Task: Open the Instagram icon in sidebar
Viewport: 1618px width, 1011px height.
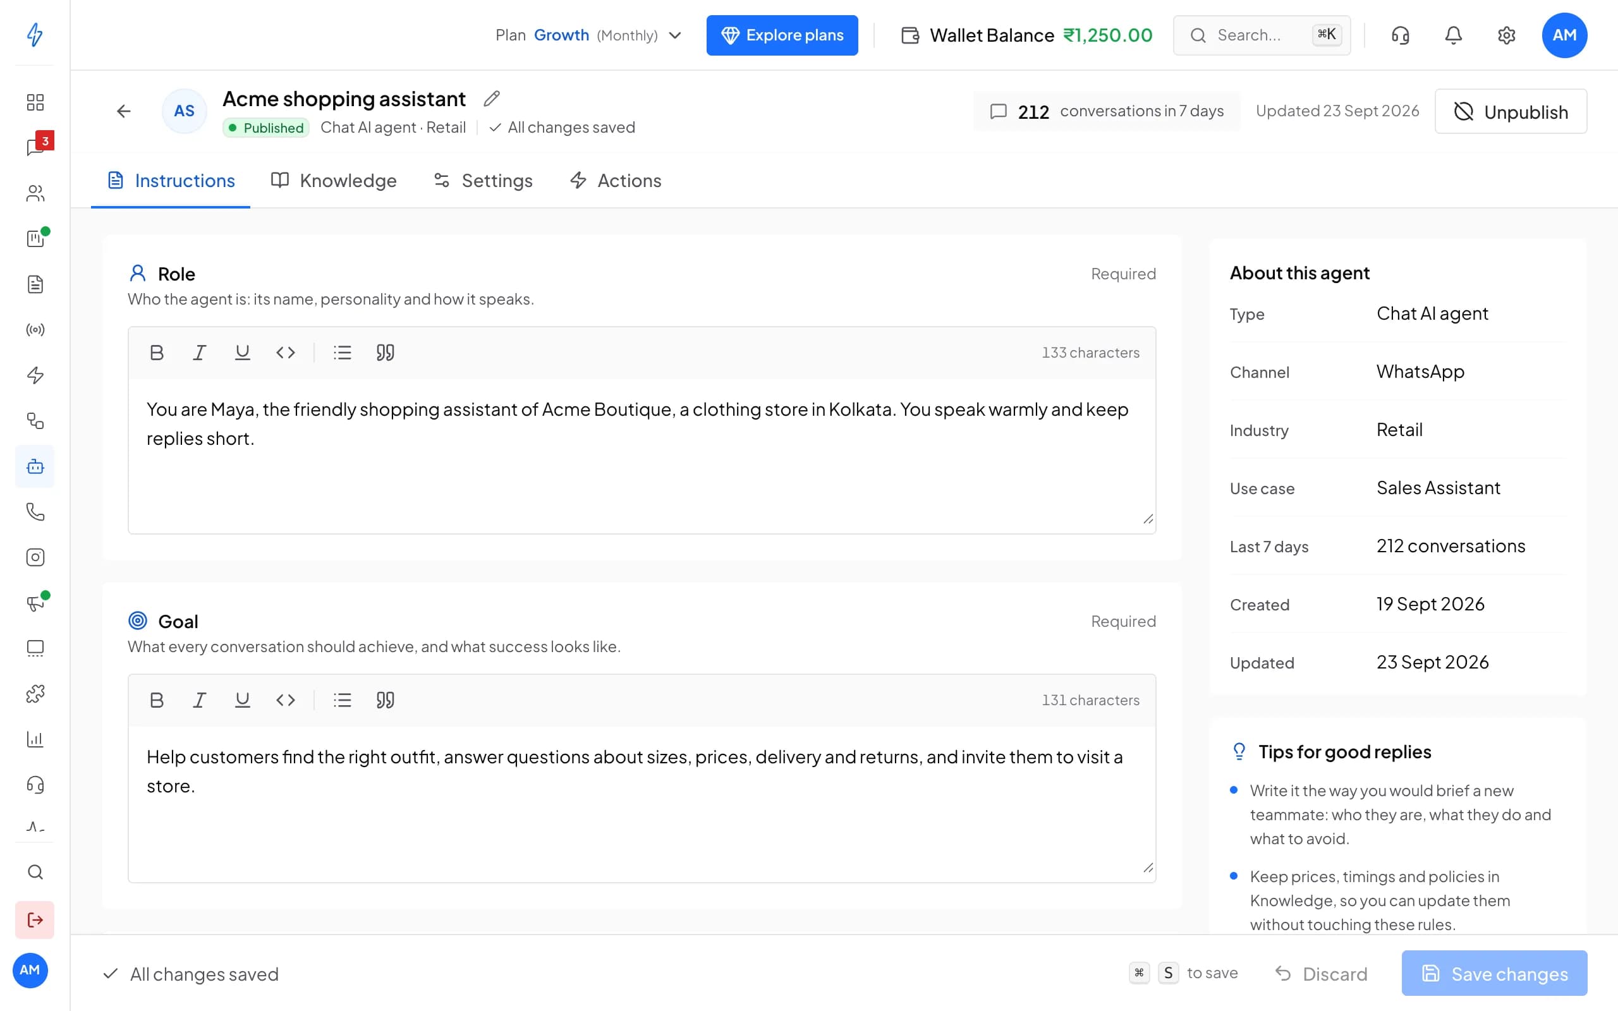Action: pos(35,557)
